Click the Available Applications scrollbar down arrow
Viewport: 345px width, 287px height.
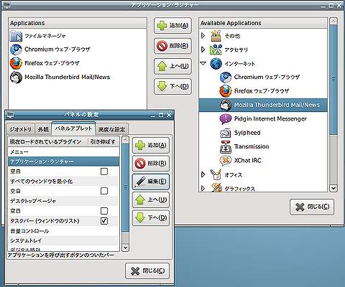(333, 188)
